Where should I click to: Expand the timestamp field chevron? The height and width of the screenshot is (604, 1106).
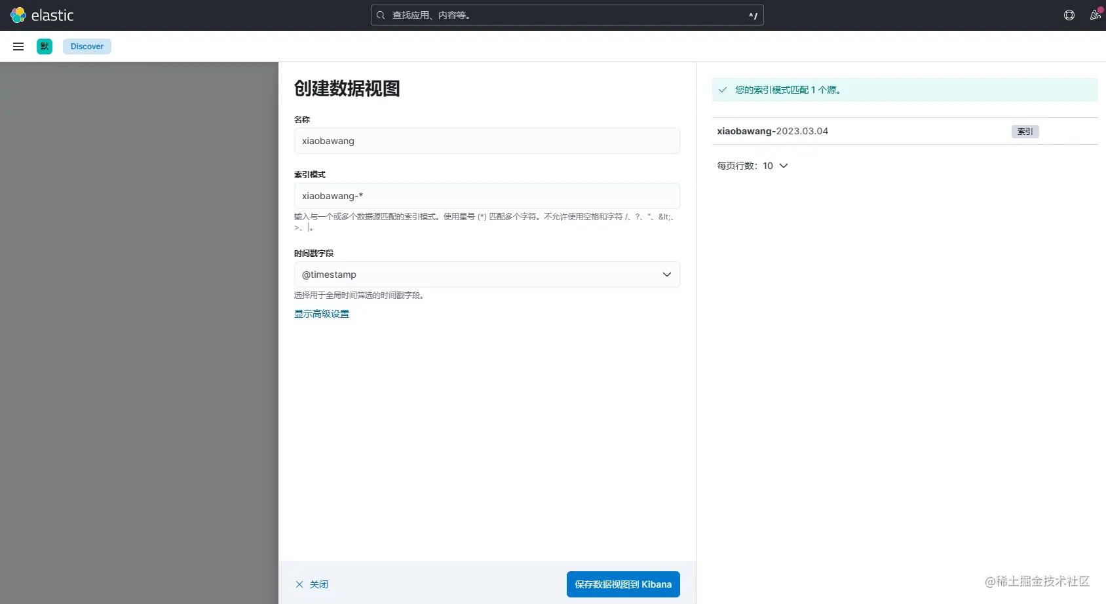tap(666, 274)
